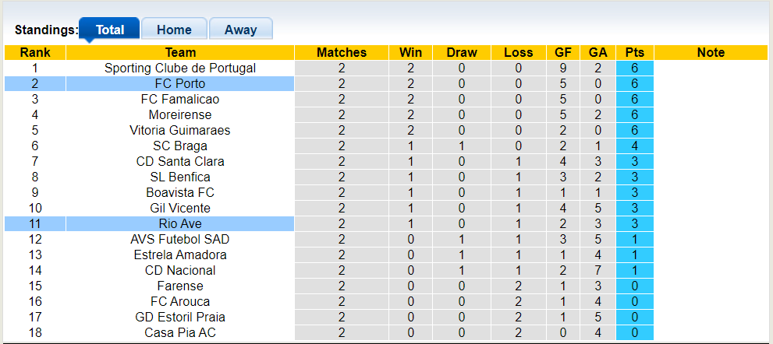Screen dimensions: 773x344
Task: Open the Home standings tab
Action: click(x=174, y=30)
